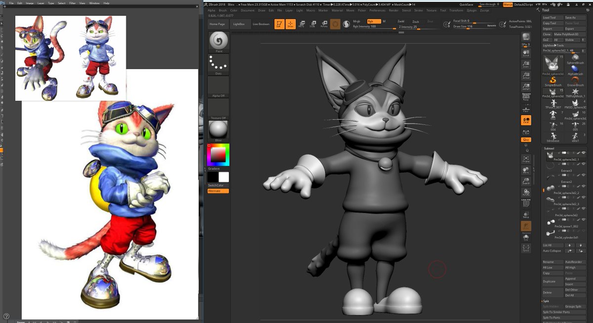Open the Zplugin menu
The height and width of the screenshot is (323, 593).
[470, 10]
